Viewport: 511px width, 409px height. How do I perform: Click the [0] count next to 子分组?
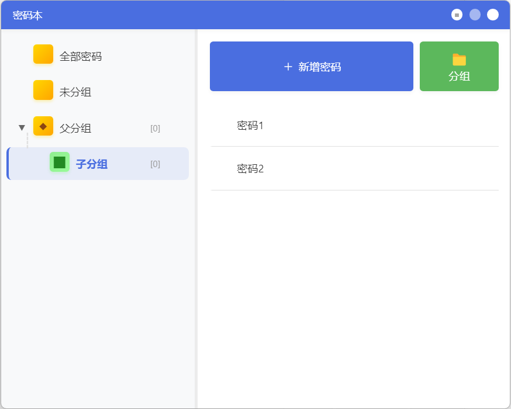click(x=155, y=164)
